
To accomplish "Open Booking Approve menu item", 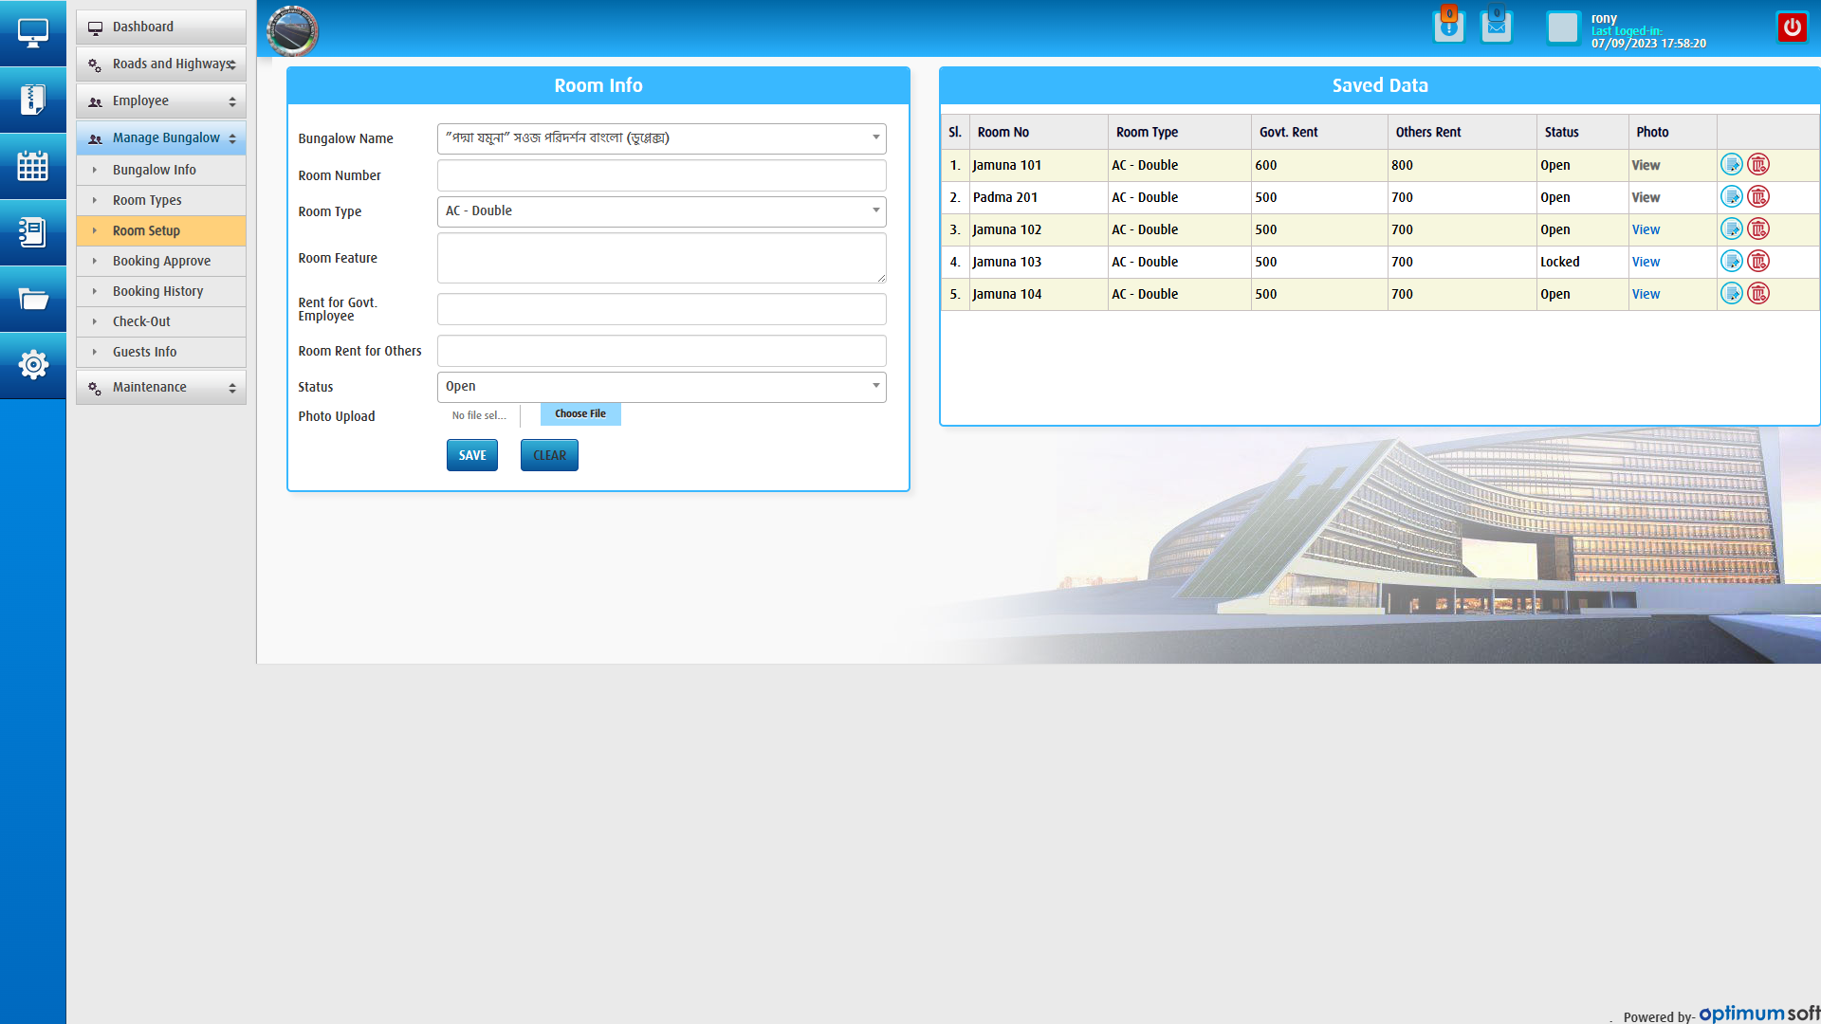I will pyautogui.click(x=161, y=261).
